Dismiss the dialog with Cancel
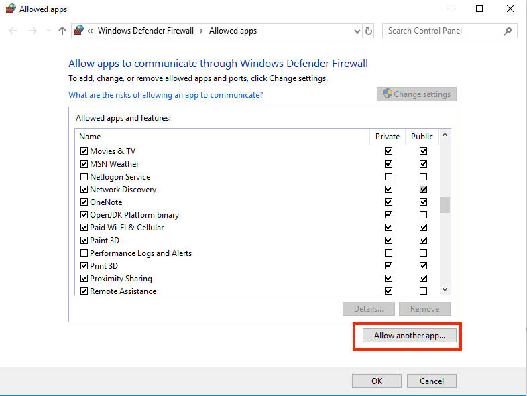527x396 pixels. pyautogui.click(x=432, y=381)
